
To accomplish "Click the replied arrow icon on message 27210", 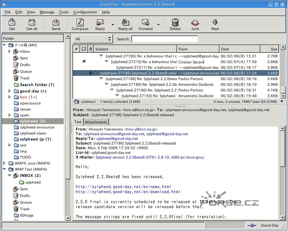I will click(84, 61).
